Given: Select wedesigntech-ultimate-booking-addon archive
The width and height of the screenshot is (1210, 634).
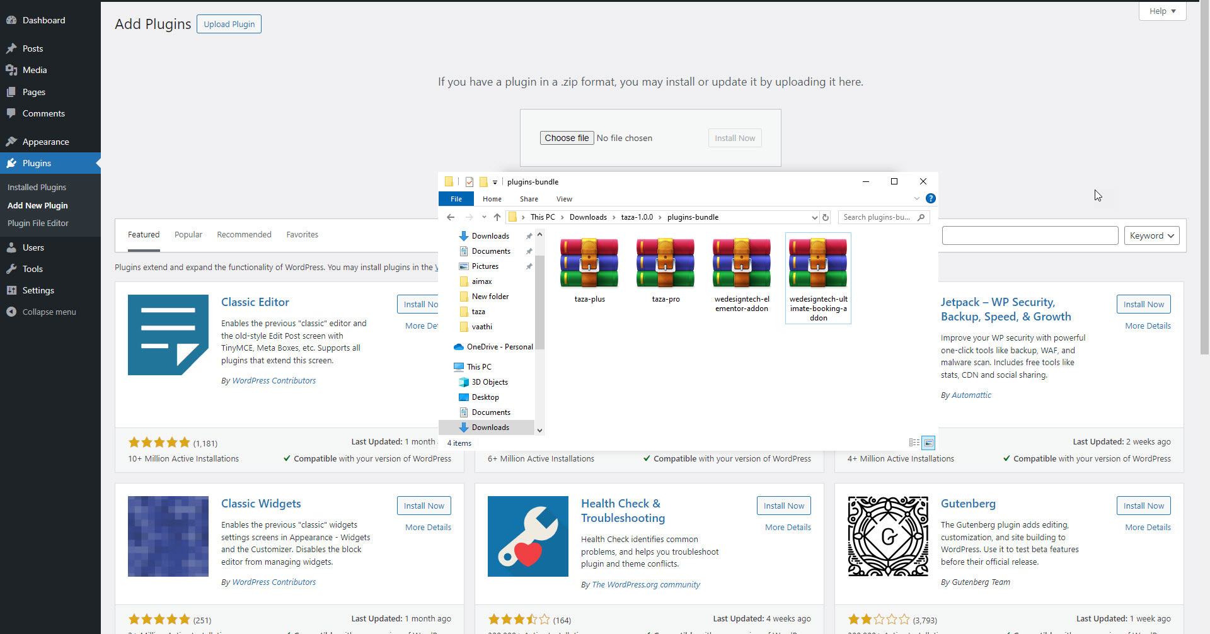Looking at the screenshot, I should click(818, 278).
